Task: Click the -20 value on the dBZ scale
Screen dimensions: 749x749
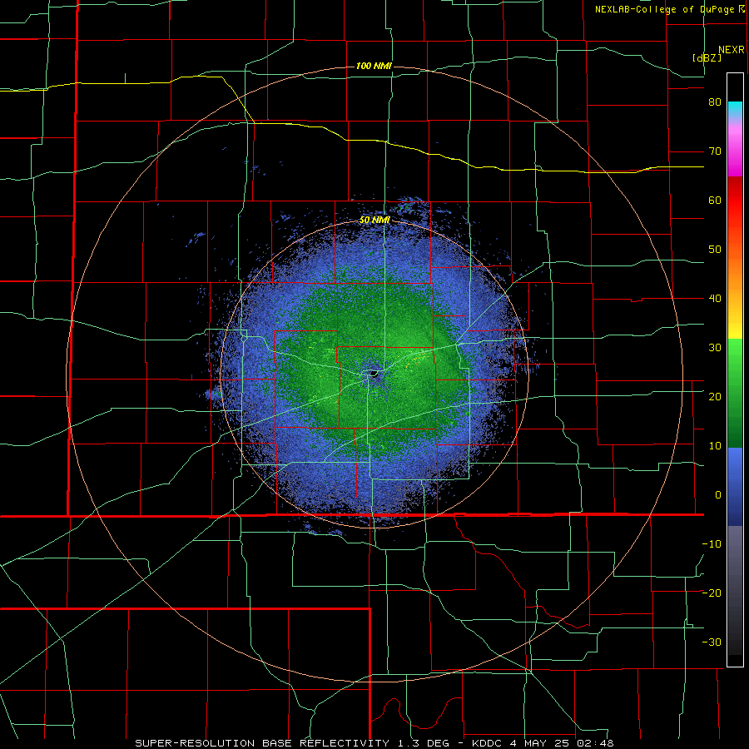Action: click(x=712, y=593)
